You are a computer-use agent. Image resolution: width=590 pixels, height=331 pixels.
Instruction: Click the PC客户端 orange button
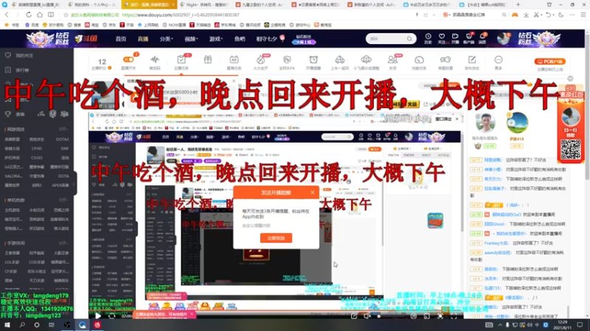coord(549,61)
